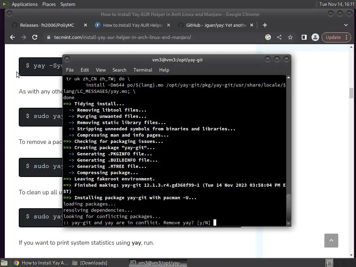The height and width of the screenshot is (267, 356).
Task: Click terminal title vm3@vm3:/opt/yay-git
Action: 177,60
